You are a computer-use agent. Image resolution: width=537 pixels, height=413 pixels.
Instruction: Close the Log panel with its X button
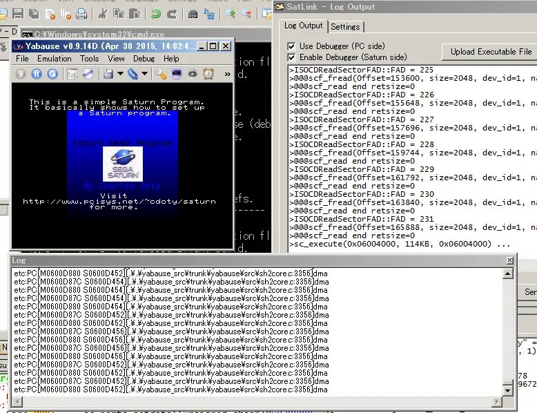[x=509, y=260]
